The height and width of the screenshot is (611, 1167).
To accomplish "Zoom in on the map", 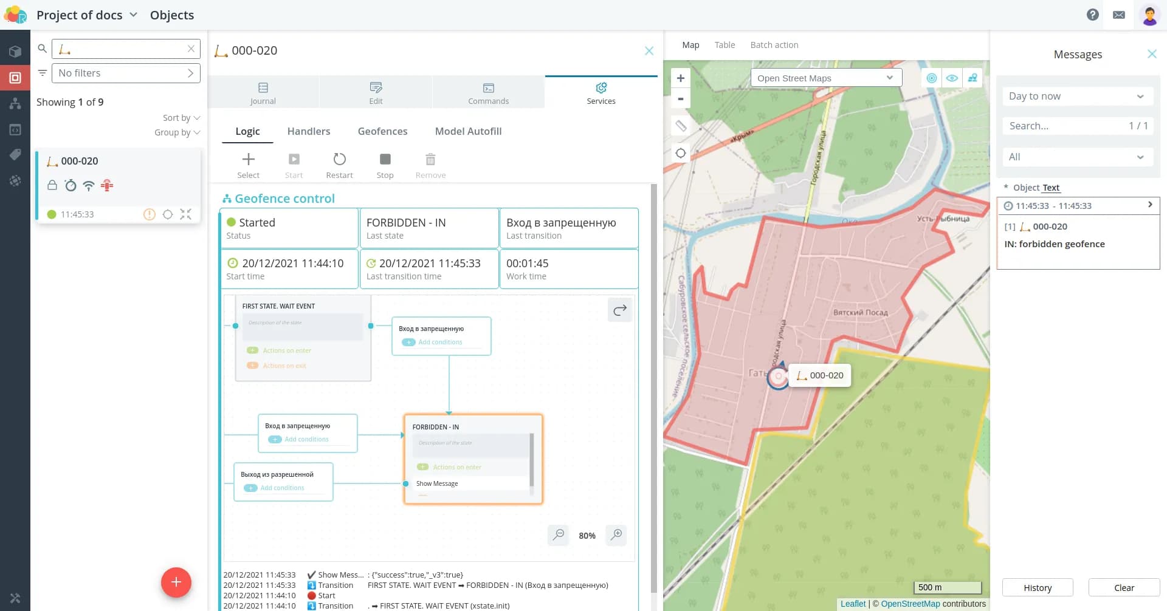I will [x=681, y=78].
